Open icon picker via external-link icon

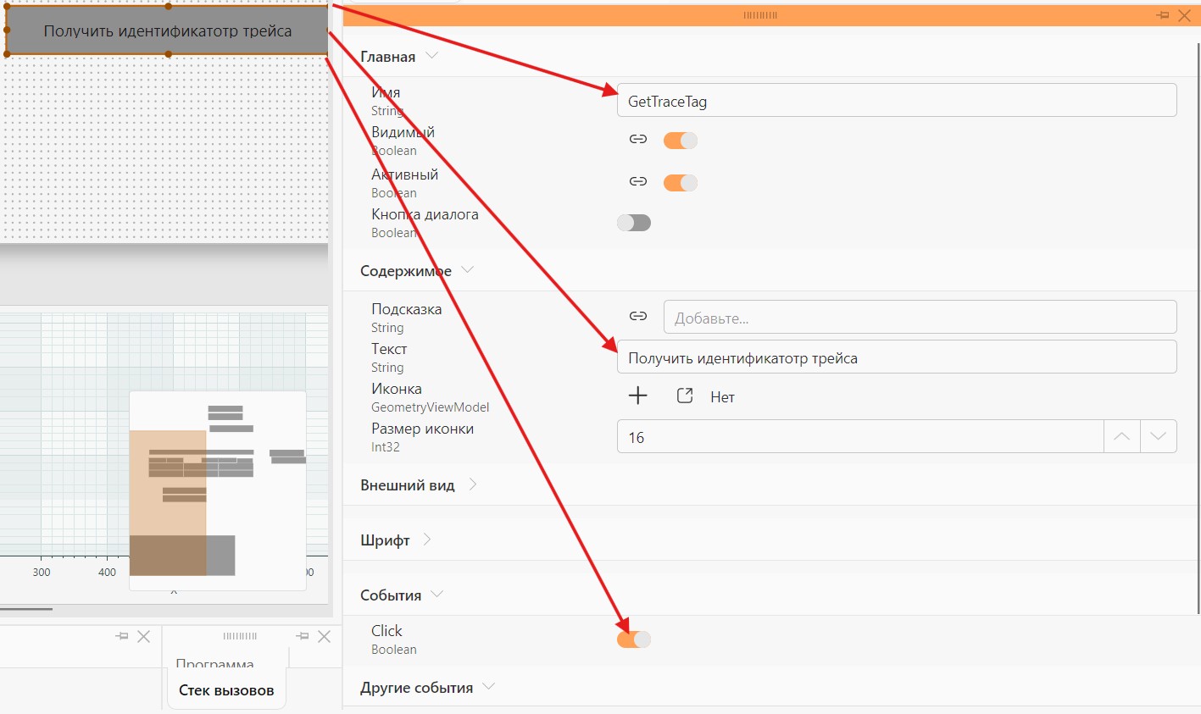click(685, 396)
